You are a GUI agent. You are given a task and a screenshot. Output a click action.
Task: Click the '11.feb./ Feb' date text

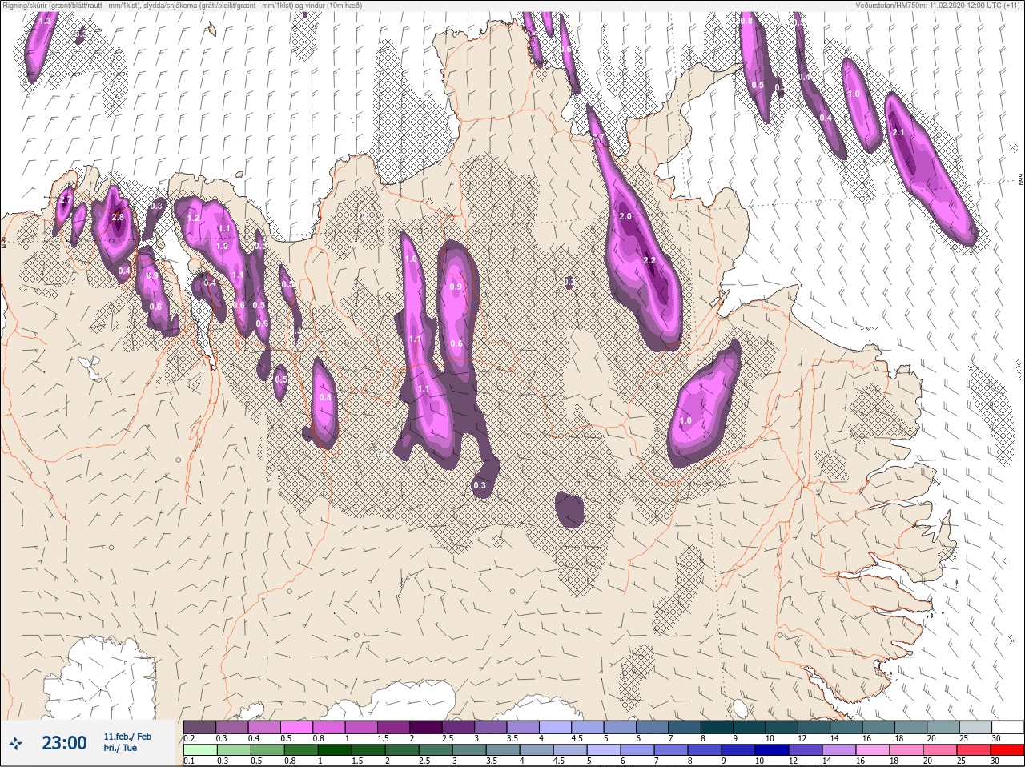click(127, 736)
